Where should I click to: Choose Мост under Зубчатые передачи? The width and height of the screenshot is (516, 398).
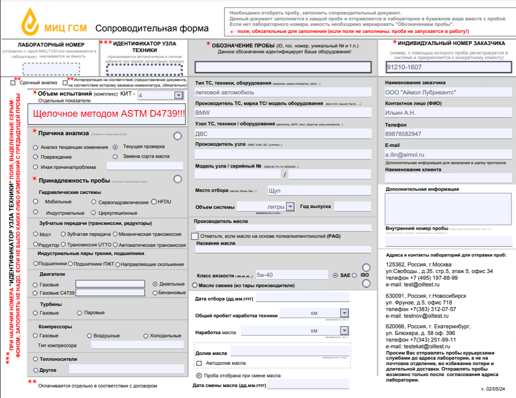pos(36,234)
